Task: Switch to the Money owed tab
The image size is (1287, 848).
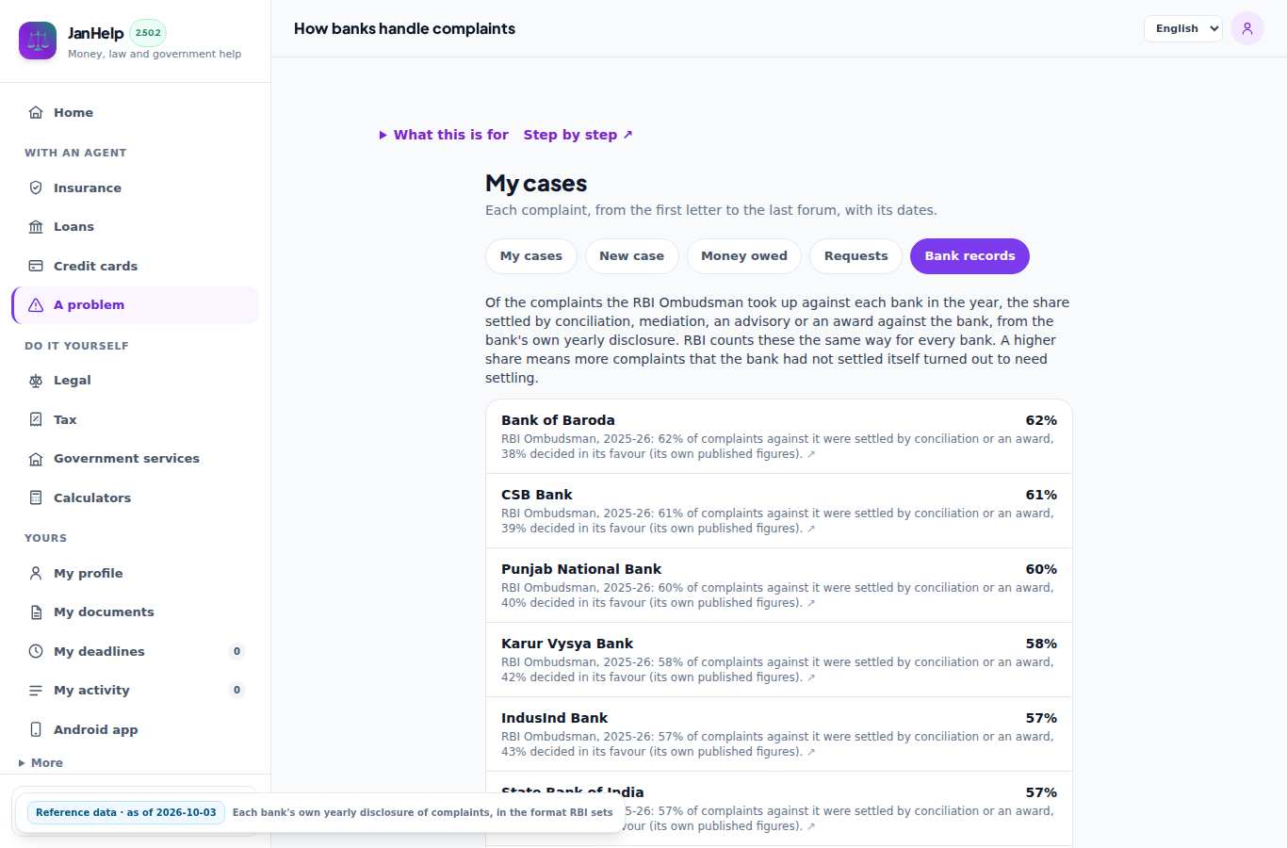Action: pyautogui.click(x=744, y=256)
